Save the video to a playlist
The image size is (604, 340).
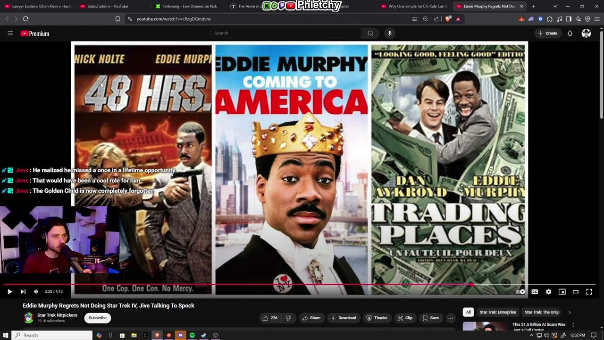(431, 318)
